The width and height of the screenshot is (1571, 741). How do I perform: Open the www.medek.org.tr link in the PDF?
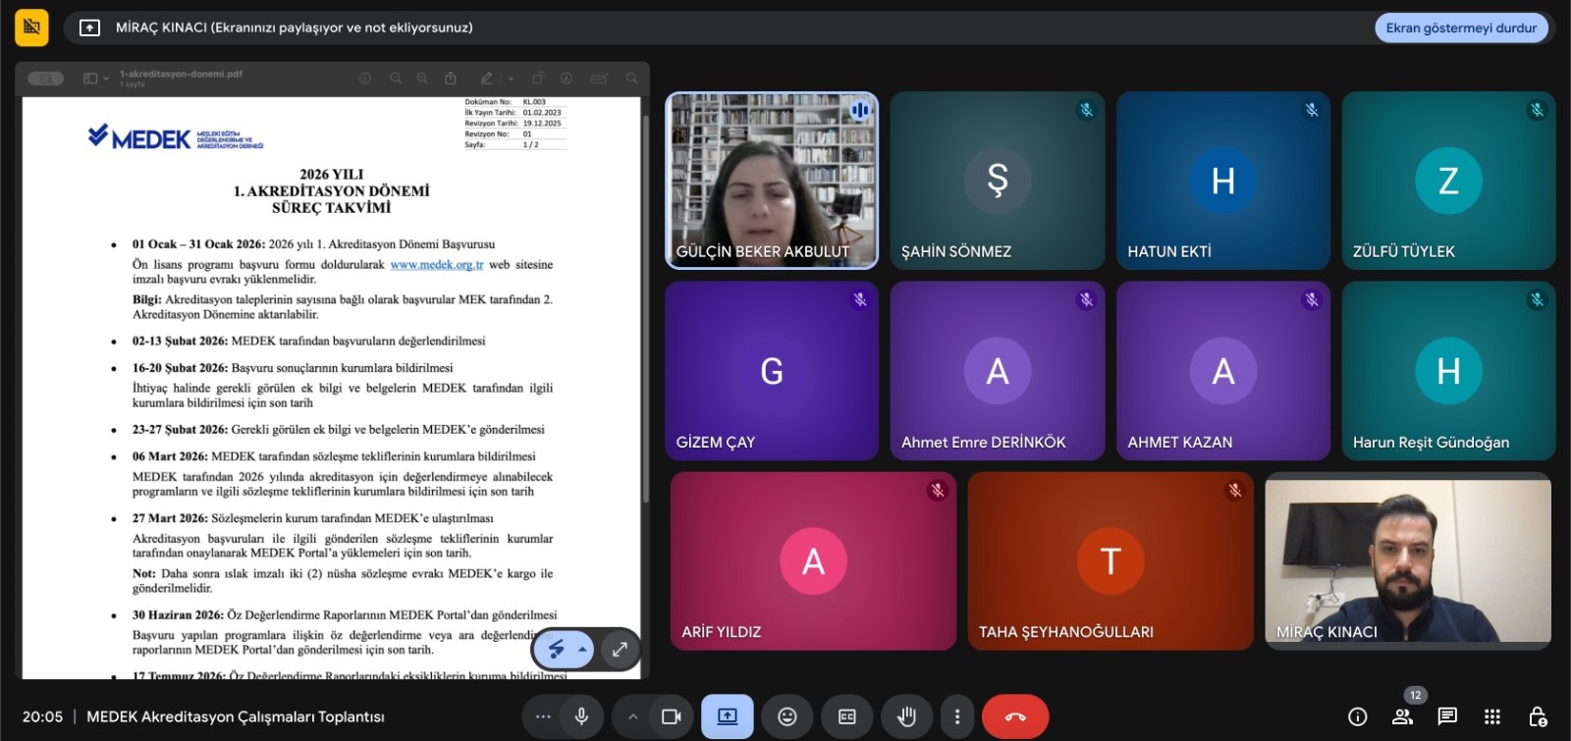coord(436,265)
